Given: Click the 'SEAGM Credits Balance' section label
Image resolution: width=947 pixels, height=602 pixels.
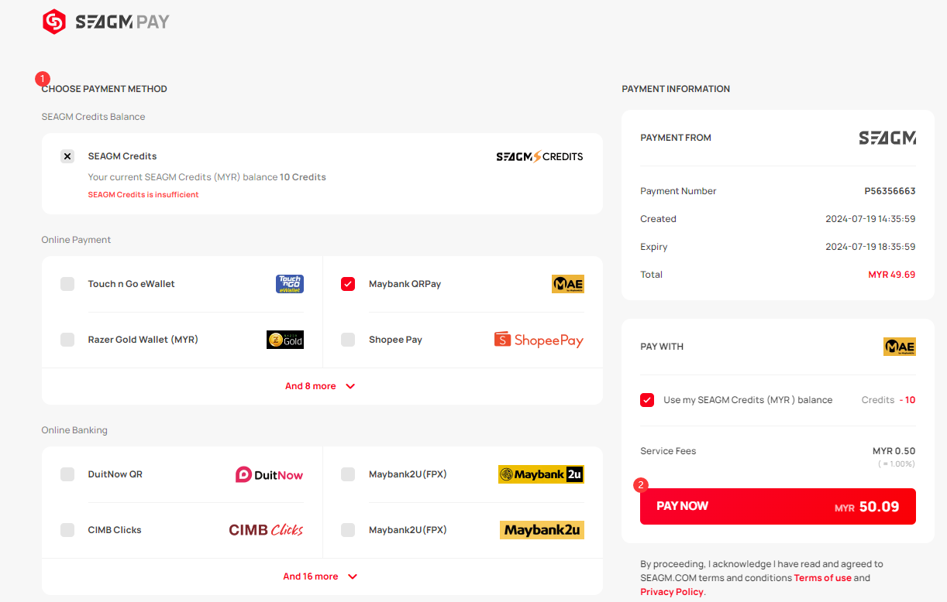Looking at the screenshot, I should 94,117.
